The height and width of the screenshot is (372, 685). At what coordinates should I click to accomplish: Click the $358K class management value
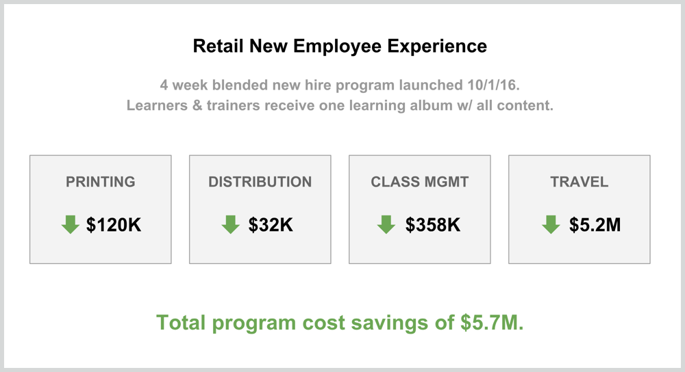[432, 225]
